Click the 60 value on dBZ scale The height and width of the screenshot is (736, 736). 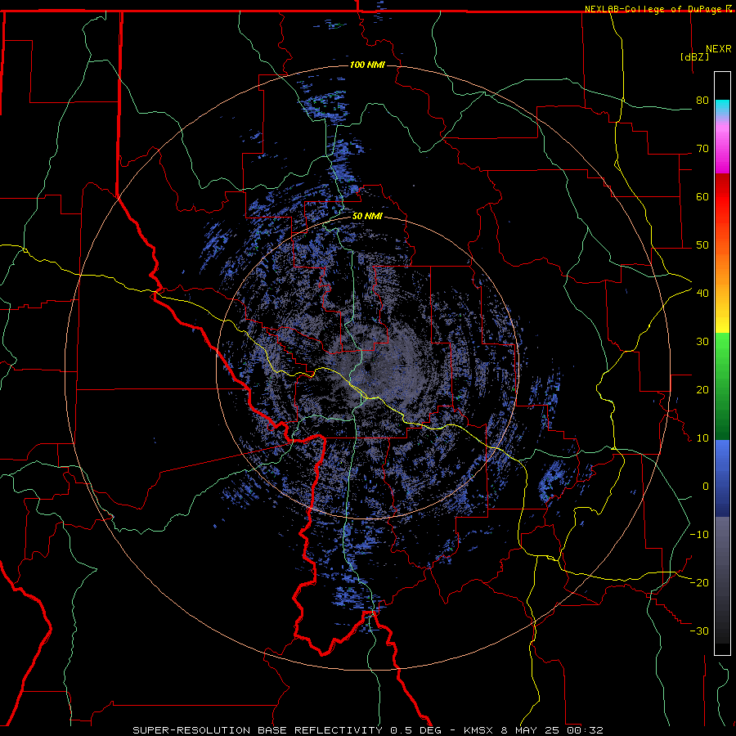pyautogui.click(x=702, y=196)
